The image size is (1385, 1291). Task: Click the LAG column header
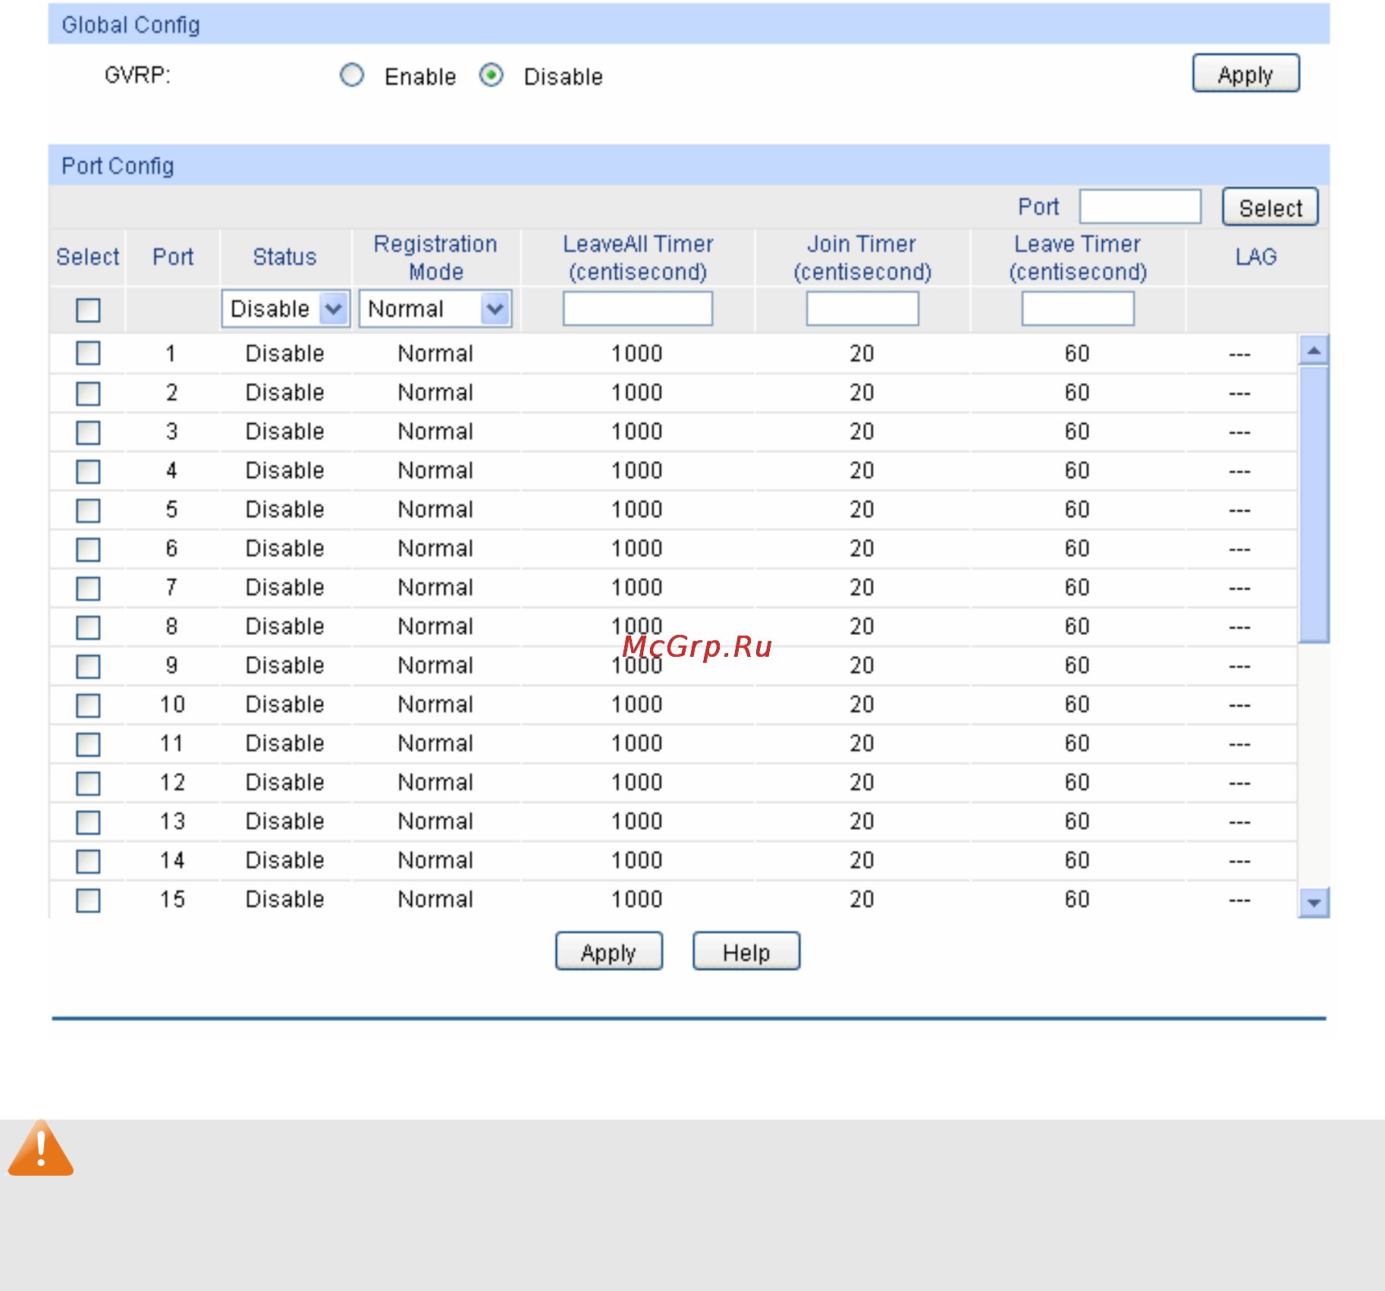1256,257
